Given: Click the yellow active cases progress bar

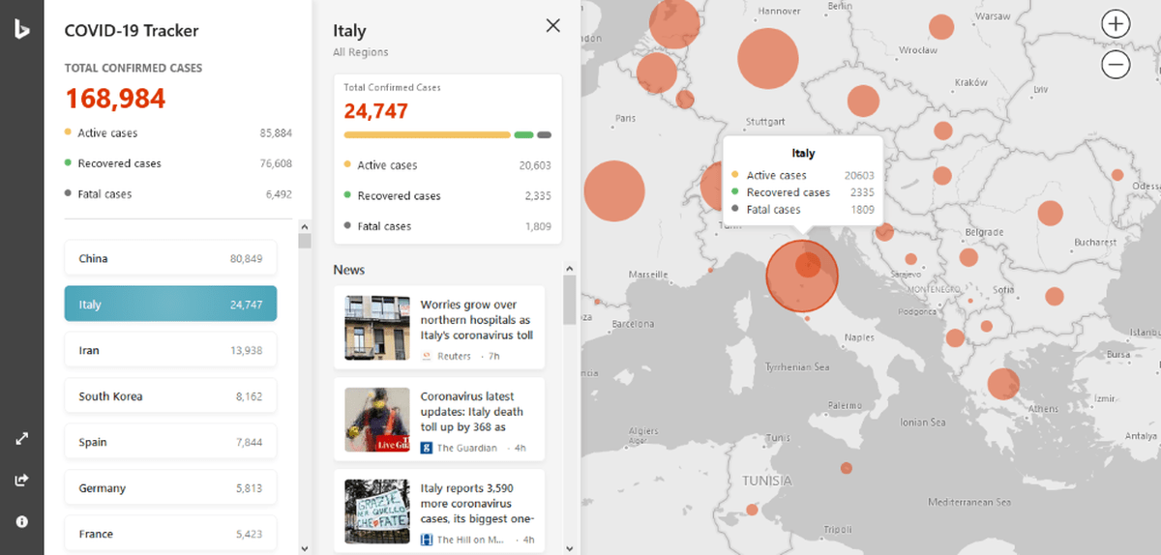Looking at the screenshot, I should pos(427,134).
